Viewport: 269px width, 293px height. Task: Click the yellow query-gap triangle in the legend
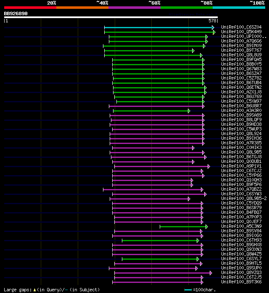pos(34,290)
